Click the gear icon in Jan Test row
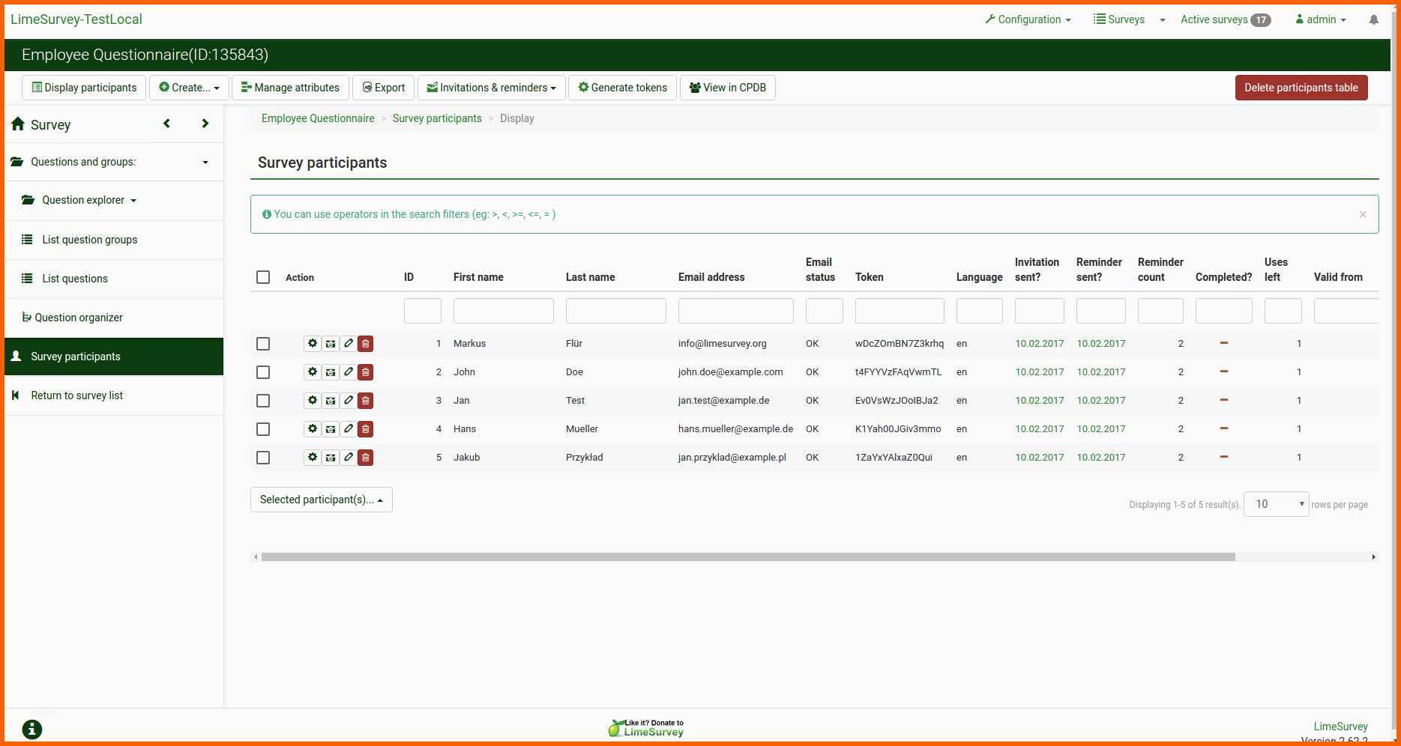The width and height of the screenshot is (1401, 746). 313,401
